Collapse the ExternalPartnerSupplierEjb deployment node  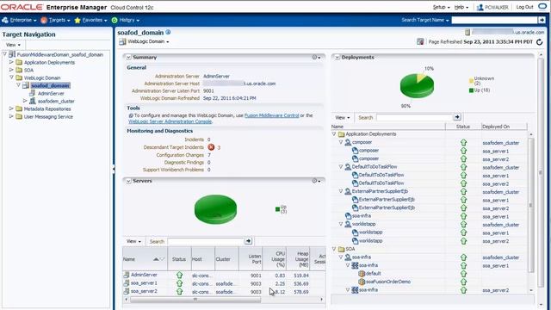[x=341, y=191]
